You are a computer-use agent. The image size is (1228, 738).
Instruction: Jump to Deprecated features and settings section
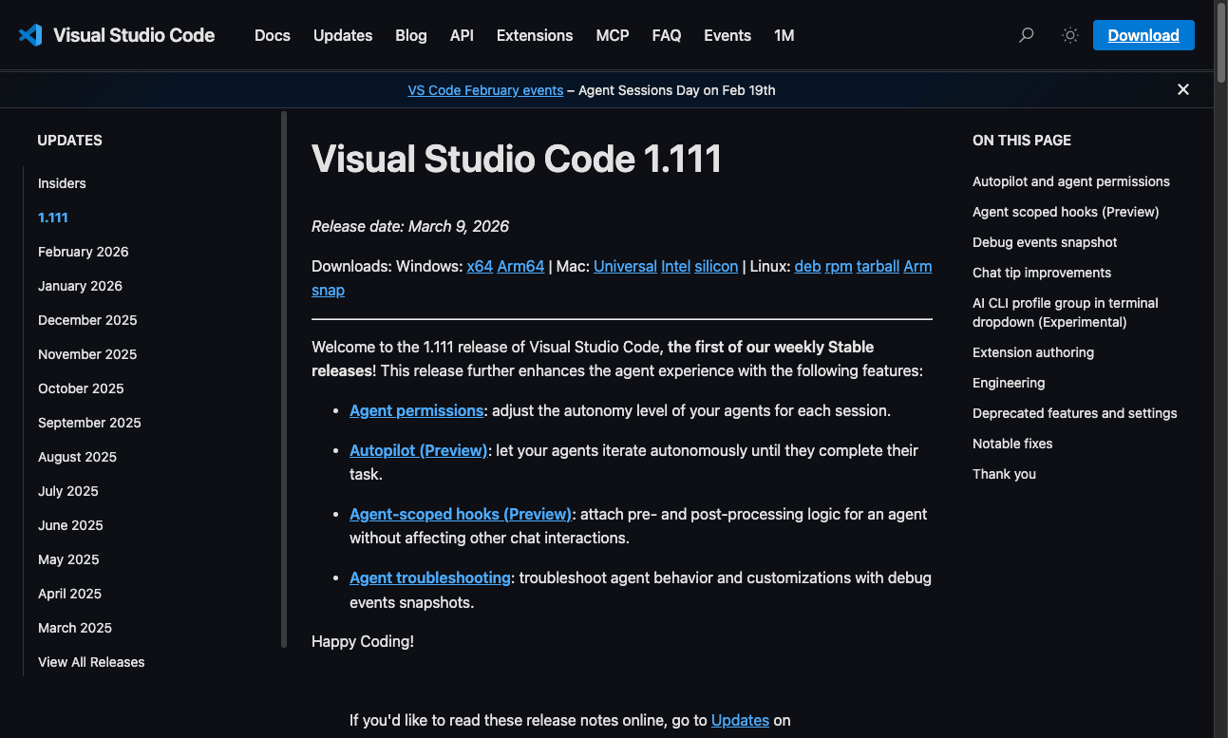pos(1075,413)
